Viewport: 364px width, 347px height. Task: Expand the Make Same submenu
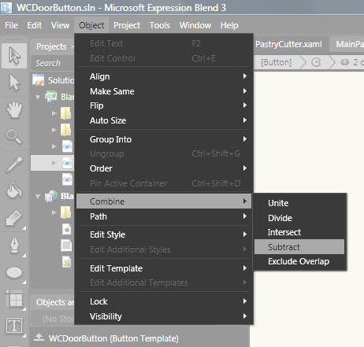coord(164,91)
